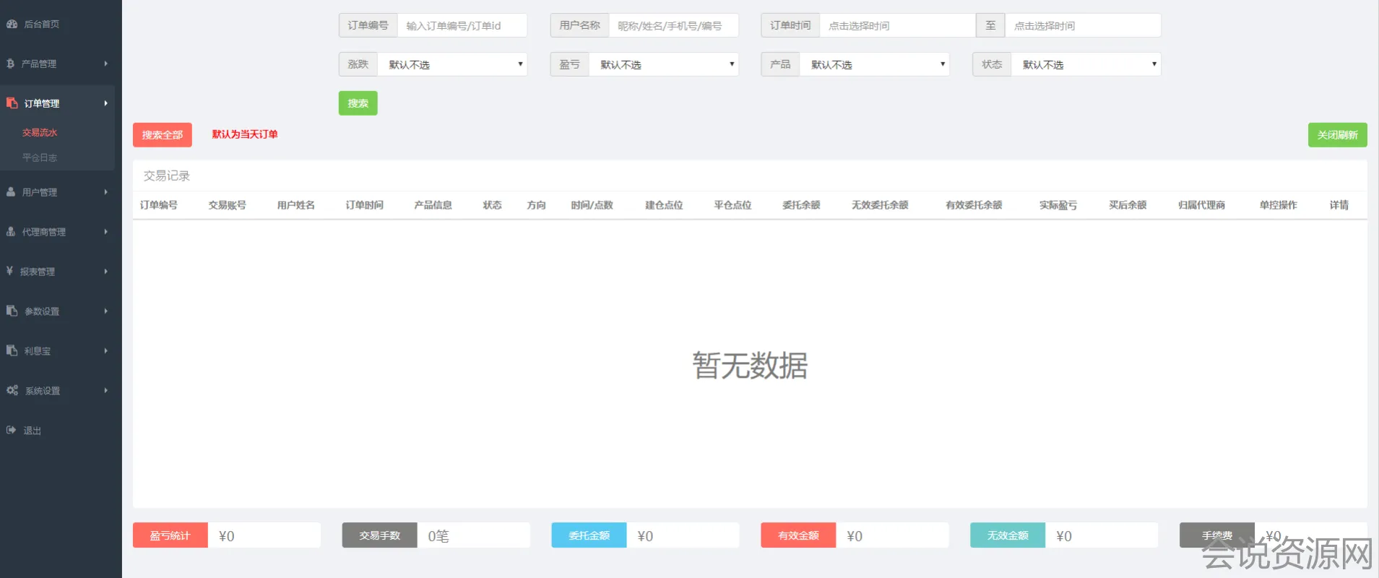
Task: Open the 涨跌 dropdown selector
Action: pyautogui.click(x=452, y=64)
